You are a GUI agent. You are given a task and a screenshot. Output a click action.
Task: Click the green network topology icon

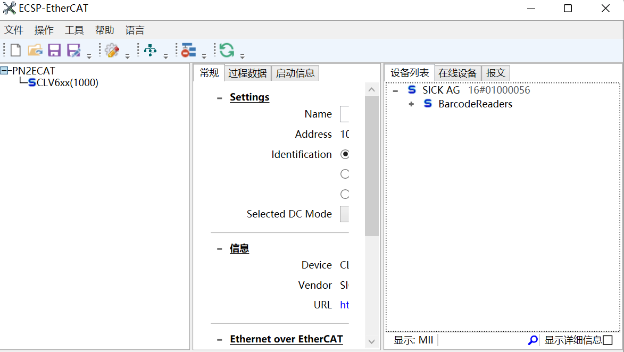(150, 51)
